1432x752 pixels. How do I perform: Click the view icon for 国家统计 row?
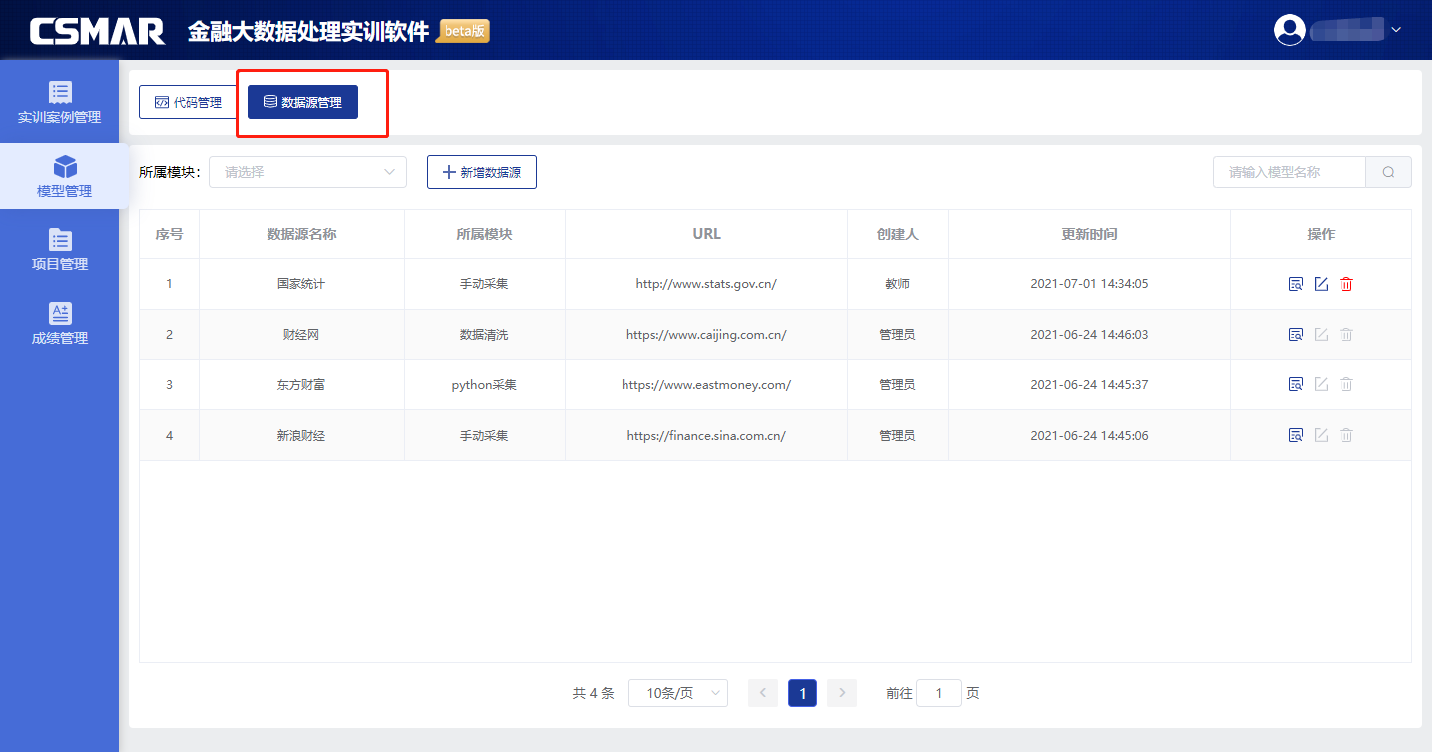point(1295,284)
